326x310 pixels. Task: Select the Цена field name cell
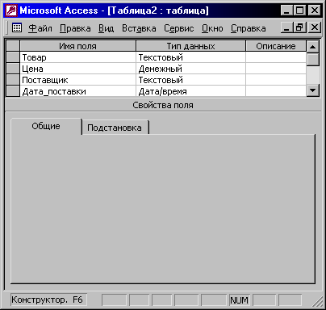[x=77, y=69]
